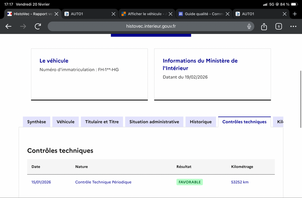Viewport: 302px width, 198px height.
Task: Show the Situation administrative tab
Action: coord(154,122)
